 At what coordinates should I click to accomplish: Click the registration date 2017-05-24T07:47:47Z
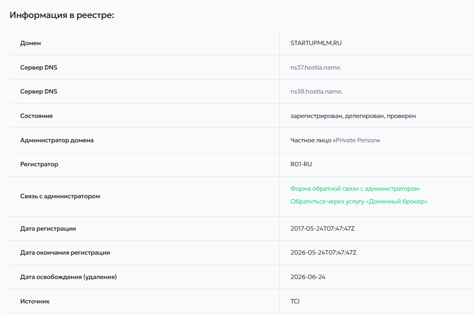(322, 229)
